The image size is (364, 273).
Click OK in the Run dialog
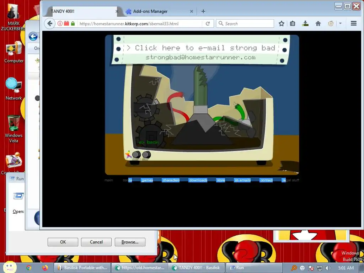click(x=63, y=242)
